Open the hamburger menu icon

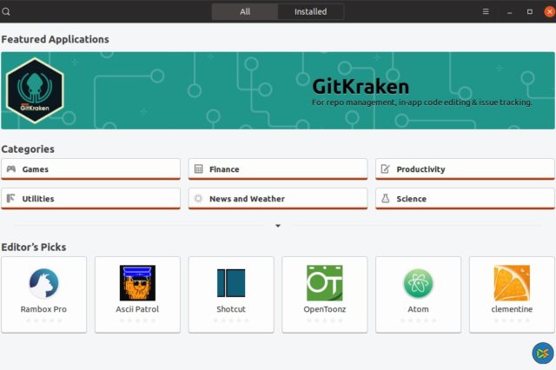pyautogui.click(x=486, y=11)
